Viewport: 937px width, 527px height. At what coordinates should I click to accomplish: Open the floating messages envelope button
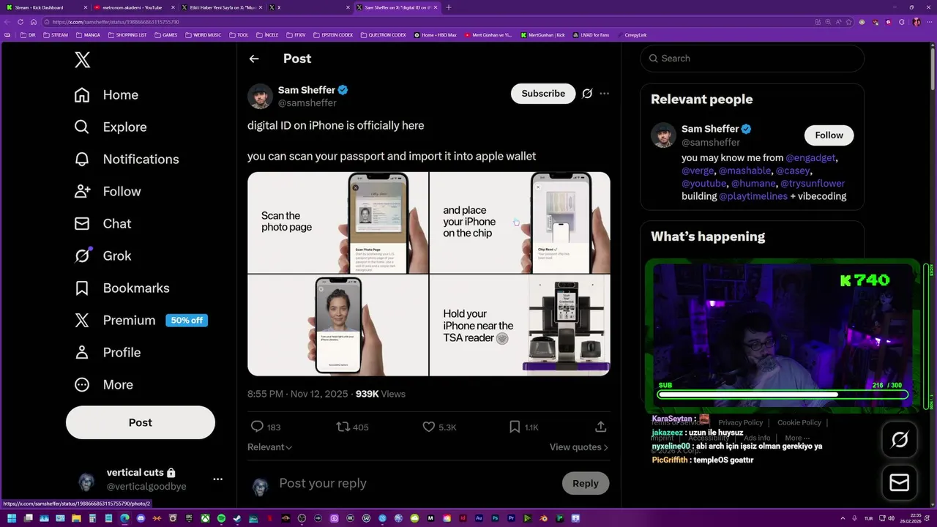[900, 483]
